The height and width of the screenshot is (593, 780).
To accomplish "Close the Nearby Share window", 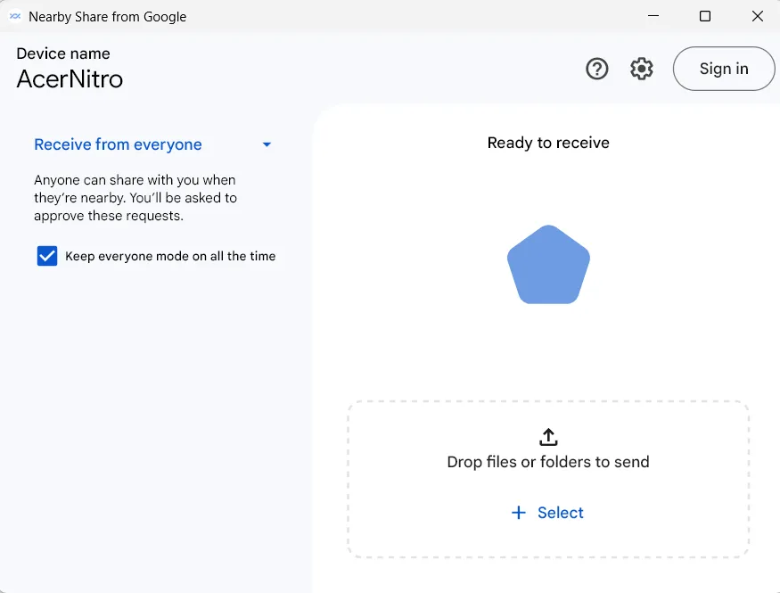I will click(x=757, y=16).
